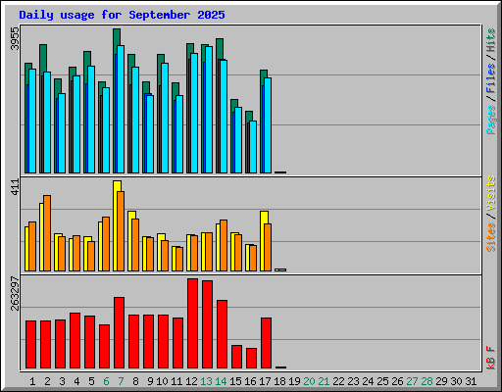The width and height of the screenshot is (502, 392).
Task: Click day 1 on the x-axis
Action: pyautogui.click(x=32, y=381)
